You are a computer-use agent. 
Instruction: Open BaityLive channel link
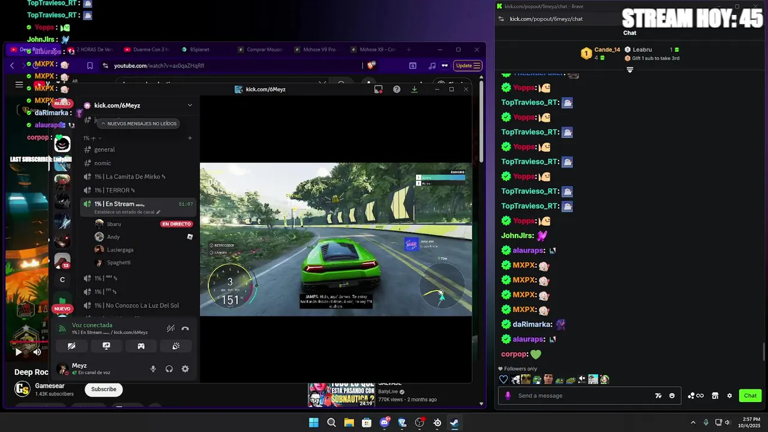click(389, 392)
